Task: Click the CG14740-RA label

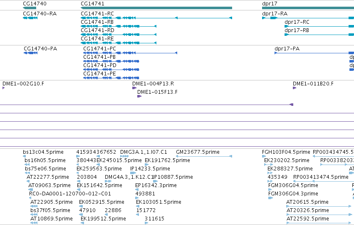Action: [40, 14]
